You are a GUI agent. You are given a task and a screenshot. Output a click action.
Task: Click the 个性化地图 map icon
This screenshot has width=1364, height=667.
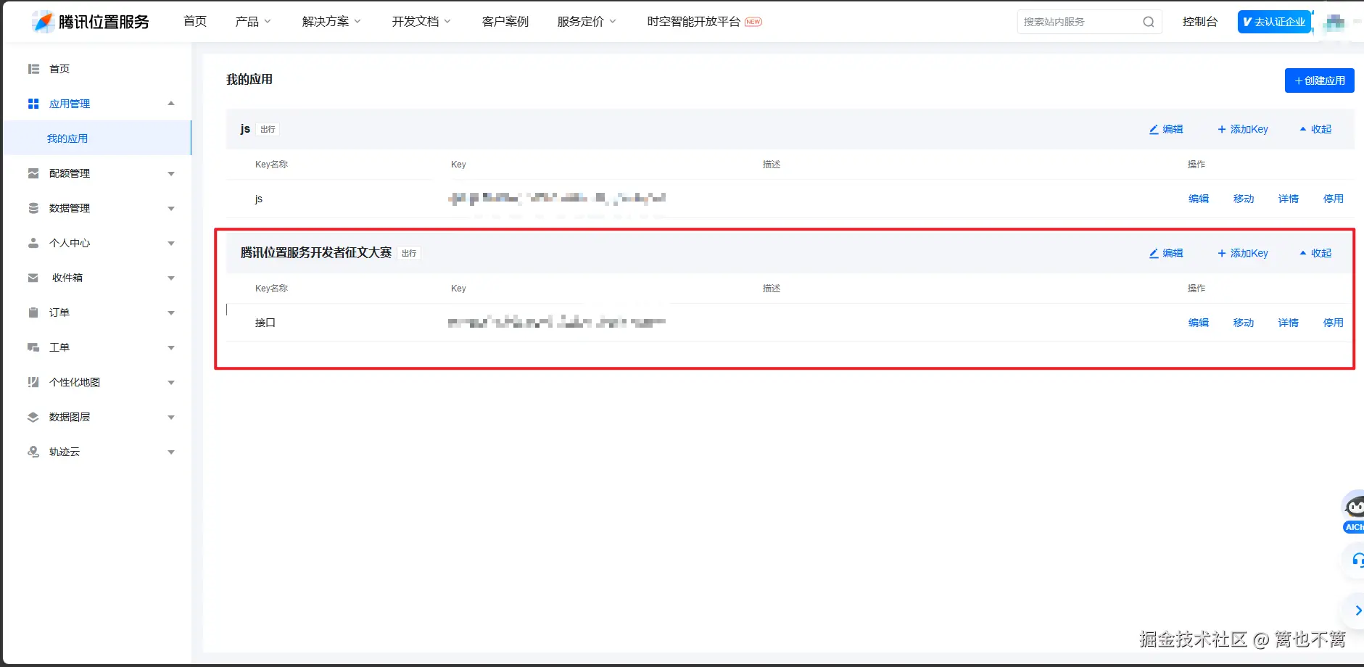point(33,382)
